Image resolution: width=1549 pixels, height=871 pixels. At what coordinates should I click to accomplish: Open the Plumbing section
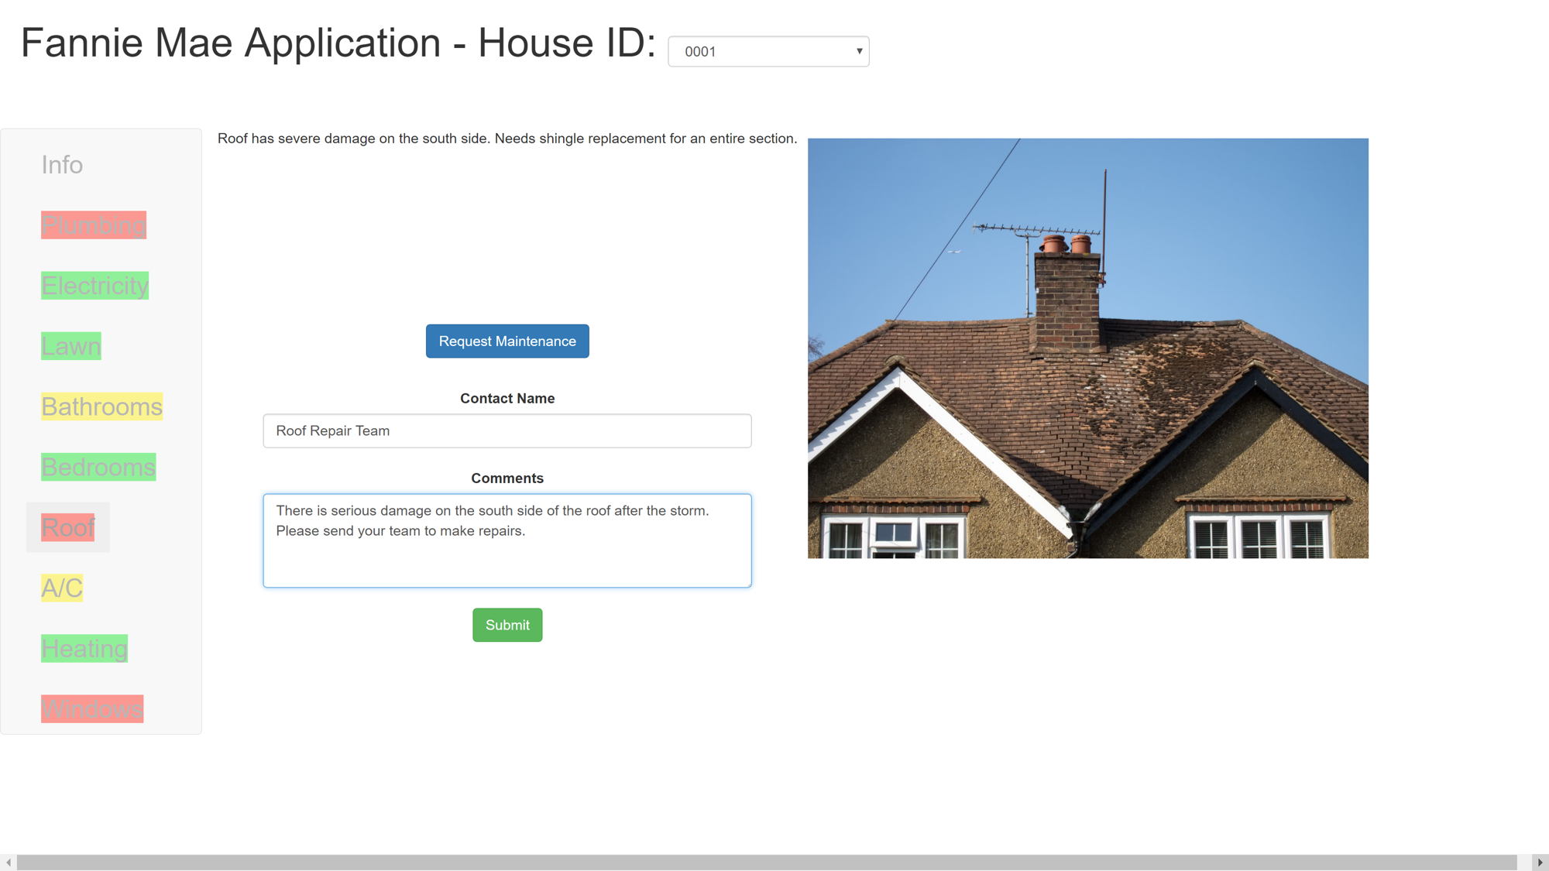pos(94,225)
